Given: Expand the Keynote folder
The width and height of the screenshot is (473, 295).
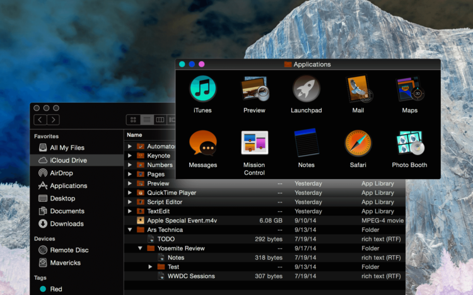Looking at the screenshot, I should (x=130, y=156).
